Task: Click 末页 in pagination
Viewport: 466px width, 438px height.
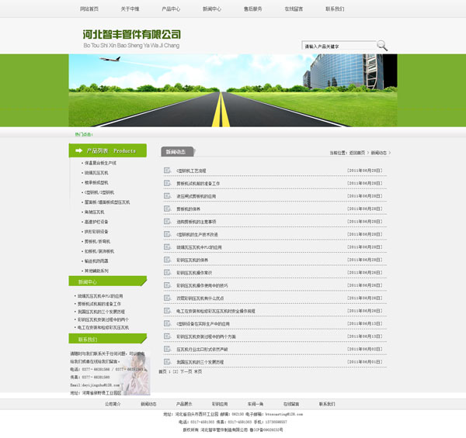Action: pyautogui.click(x=198, y=371)
